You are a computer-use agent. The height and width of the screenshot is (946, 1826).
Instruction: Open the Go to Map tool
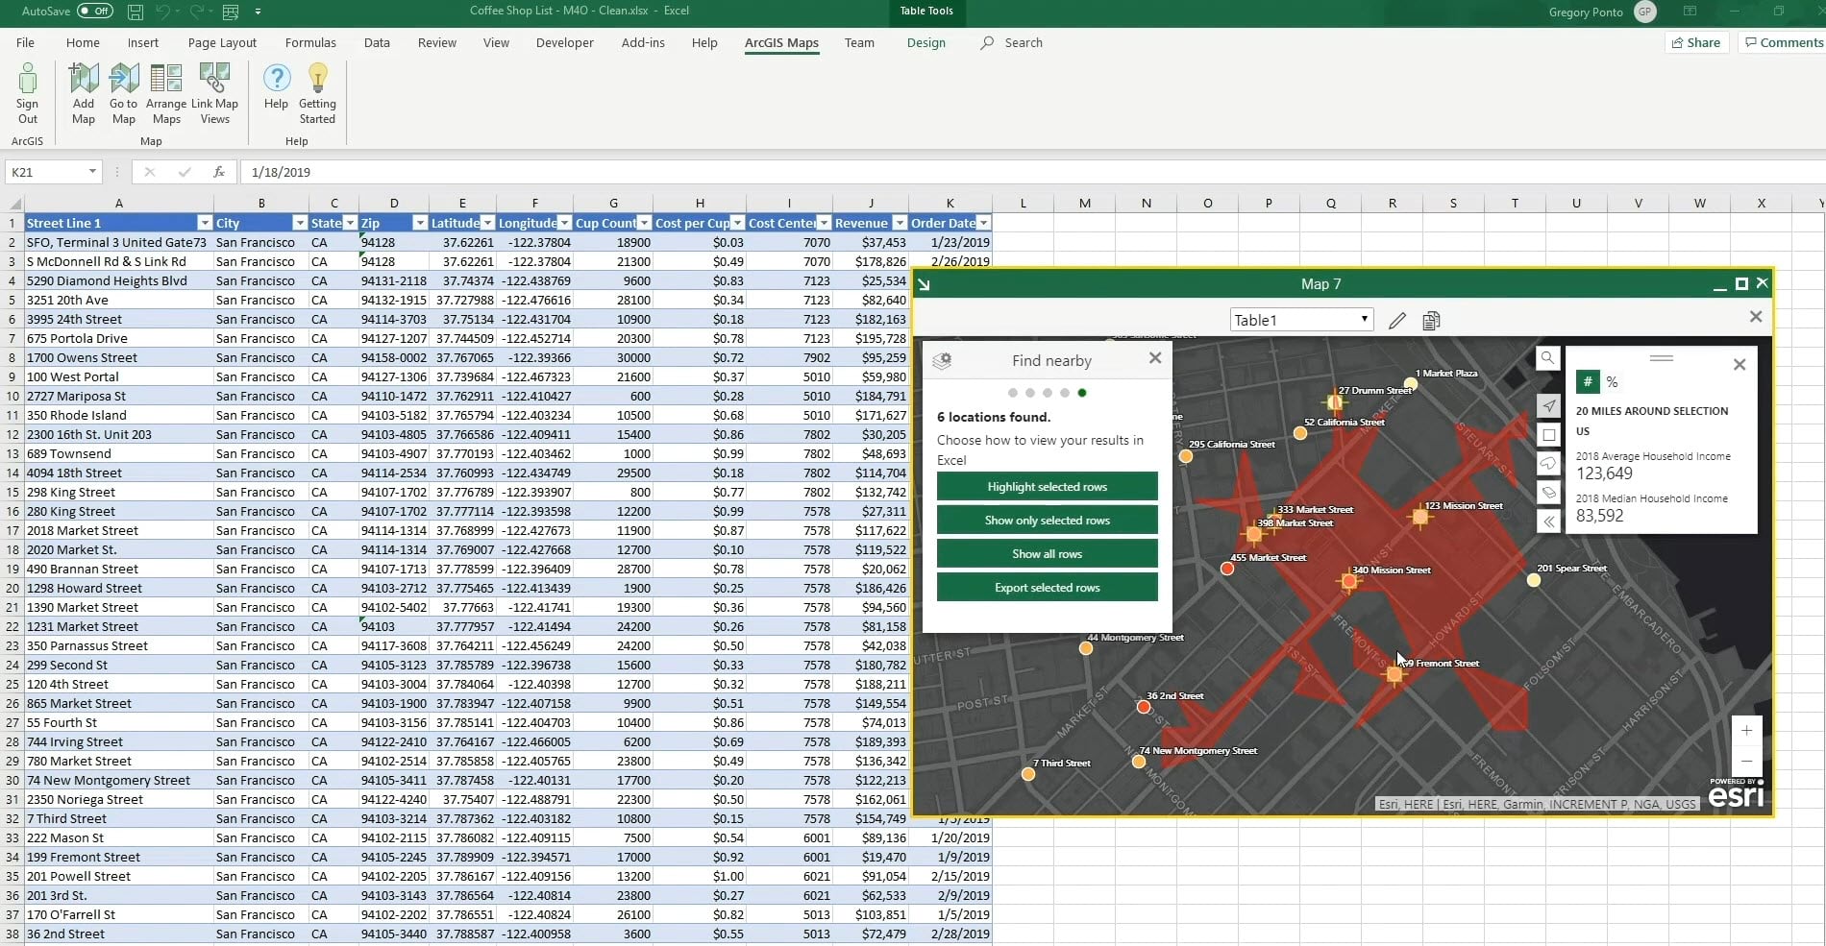tap(123, 93)
